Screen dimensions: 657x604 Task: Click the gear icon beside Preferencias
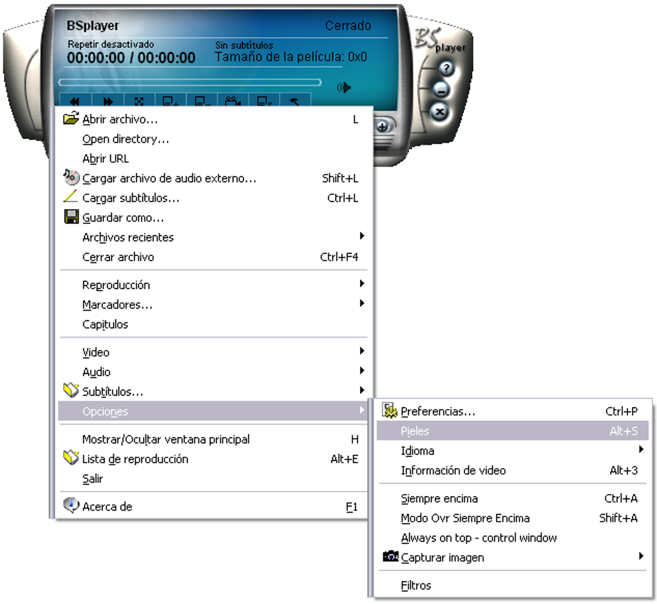[390, 410]
